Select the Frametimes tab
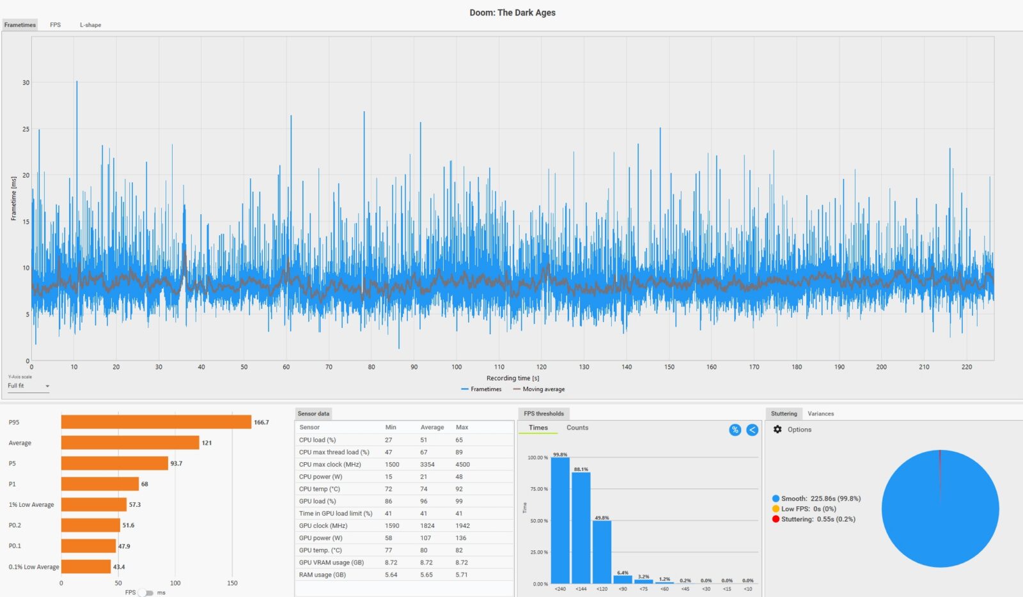 (x=20, y=25)
